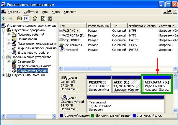
Task: Open the Действие menu
Action: (31, 12)
